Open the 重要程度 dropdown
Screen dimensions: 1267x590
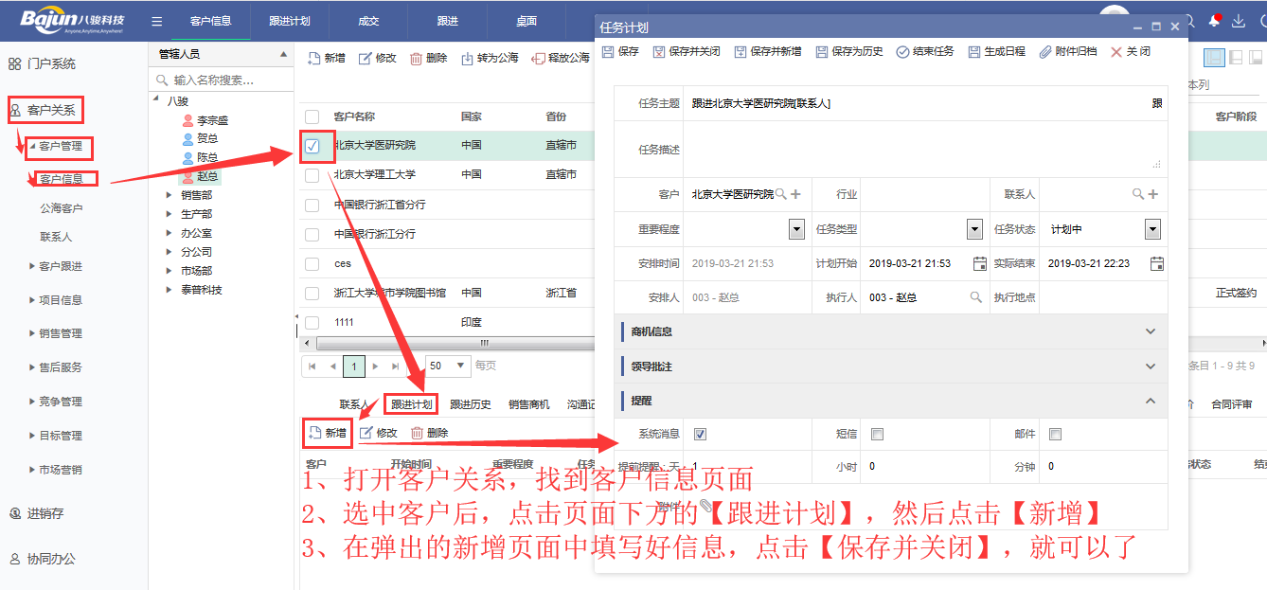coord(796,229)
